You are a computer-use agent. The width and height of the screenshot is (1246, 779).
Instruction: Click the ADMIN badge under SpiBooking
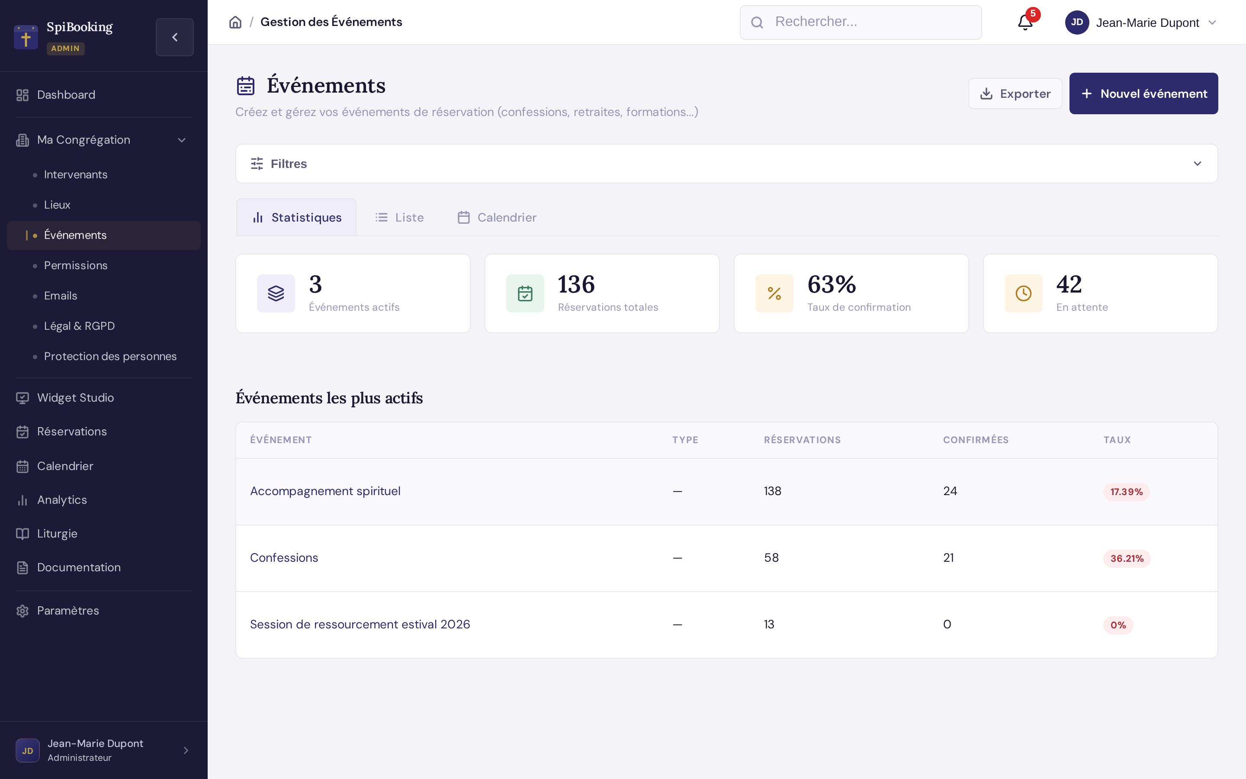65,48
